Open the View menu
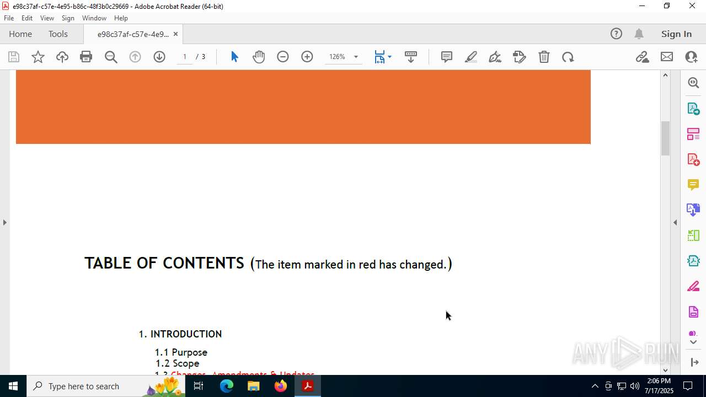Viewport: 706px width, 397px height. click(47, 18)
